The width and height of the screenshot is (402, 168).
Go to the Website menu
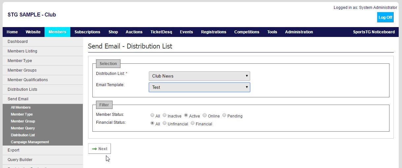click(x=33, y=32)
